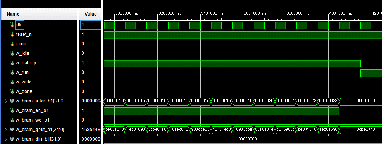
Task: Click address segment 0000001a in waveform
Action: [x=136, y=101]
